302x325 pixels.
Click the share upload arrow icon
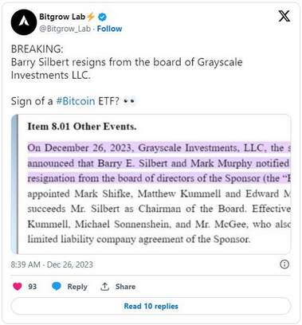(x=104, y=287)
